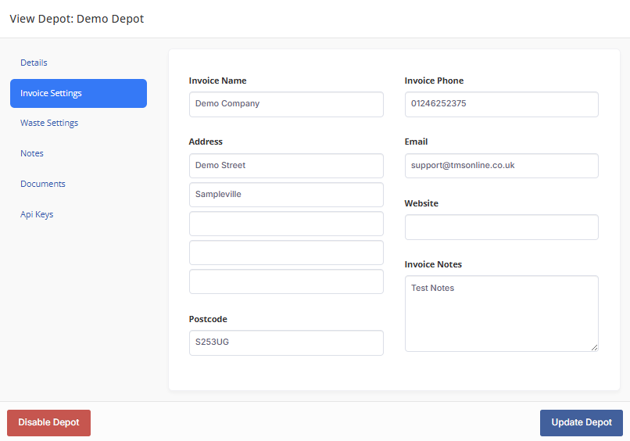Image resolution: width=630 pixels, height=441 pixels.
Task: Click the Invoice Phone number field
Action: click(502, 105)
